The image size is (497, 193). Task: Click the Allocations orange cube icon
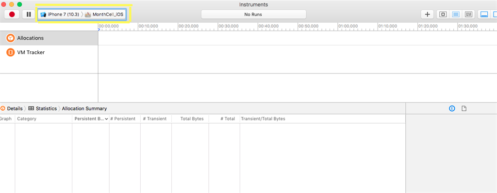coord(11,38)
